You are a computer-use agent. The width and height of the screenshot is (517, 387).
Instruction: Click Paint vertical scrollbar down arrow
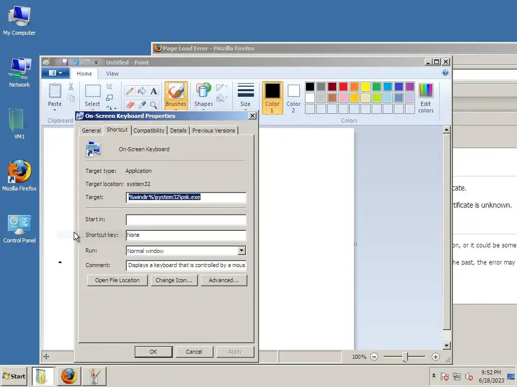pos(446,345)
